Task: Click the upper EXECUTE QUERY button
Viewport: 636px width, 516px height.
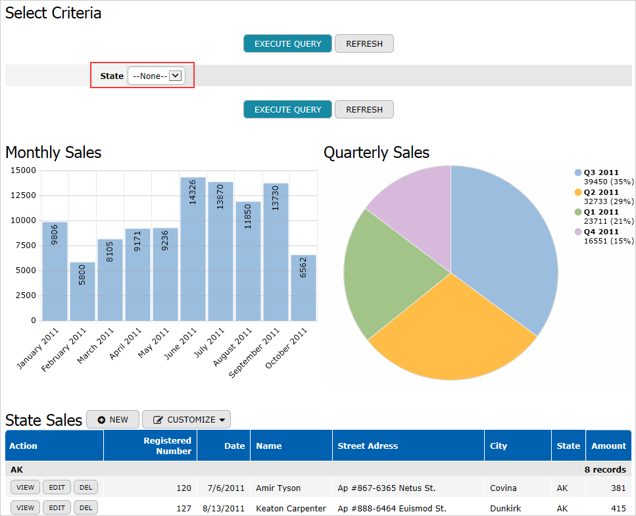Action: point(287,44)
